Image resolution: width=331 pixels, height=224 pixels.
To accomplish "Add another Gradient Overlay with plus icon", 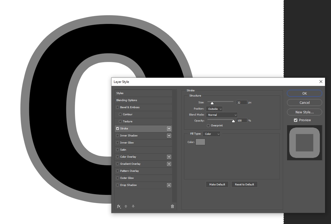I will pyautogui.click(x=169, y=164).
